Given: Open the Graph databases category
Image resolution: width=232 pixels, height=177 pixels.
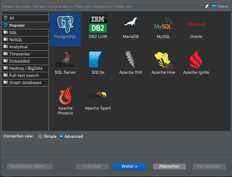Looking at the screenshot, I should [x=25, y=83].
